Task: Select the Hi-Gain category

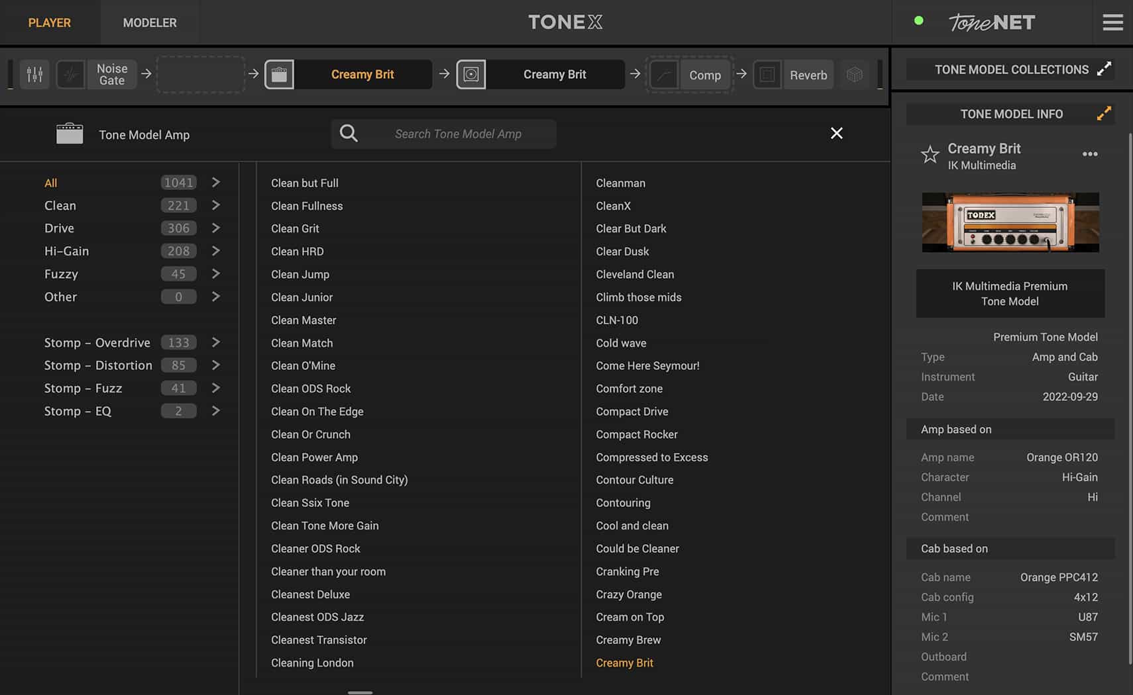Action: [66, 252]
